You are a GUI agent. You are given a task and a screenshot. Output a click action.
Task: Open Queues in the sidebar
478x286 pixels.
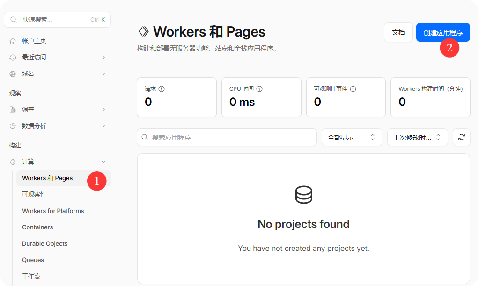[x=33, y=260]
